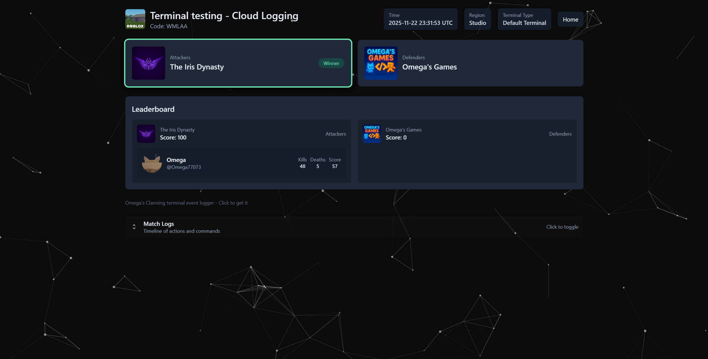
Task: Click the green Winner badge
Action: coord(331,63)
